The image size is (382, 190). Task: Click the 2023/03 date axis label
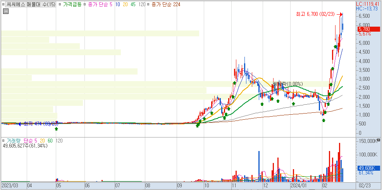(10, 186)
